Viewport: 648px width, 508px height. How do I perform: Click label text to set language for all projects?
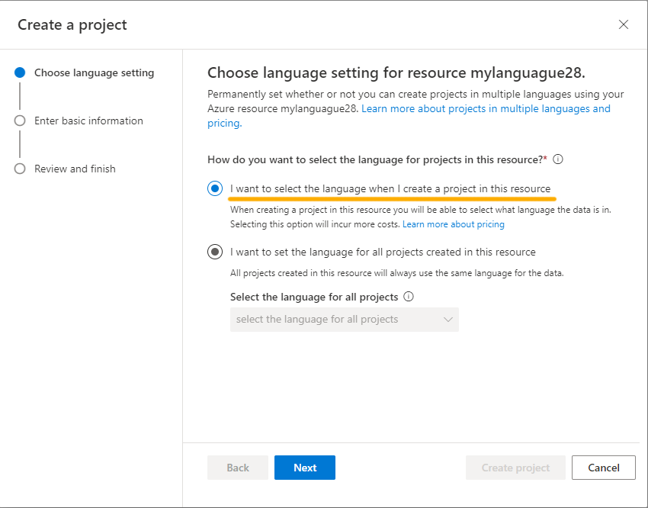pyautogui.click(x=383, y=252)
